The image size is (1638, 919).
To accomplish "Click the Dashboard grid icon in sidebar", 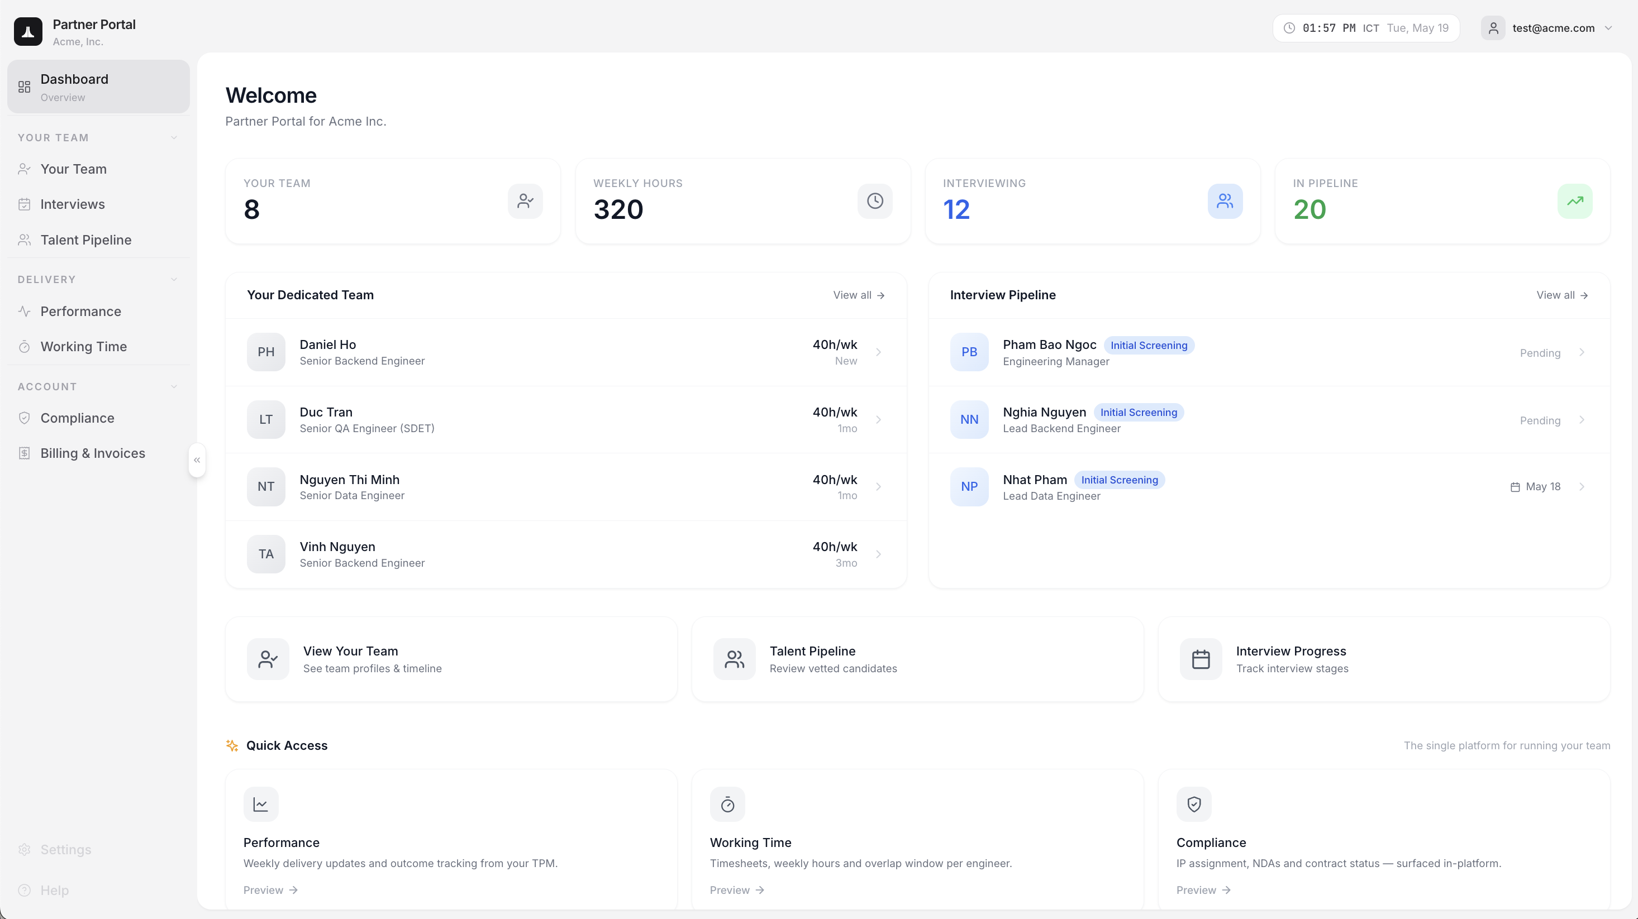I will pos(24,87).
